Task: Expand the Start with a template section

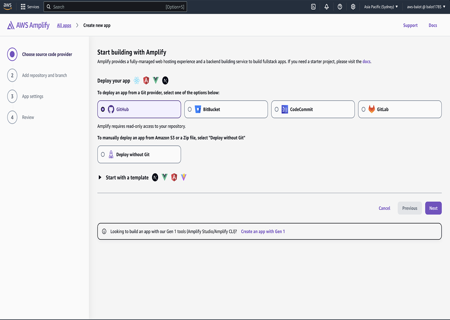Action: coord(100,177)
